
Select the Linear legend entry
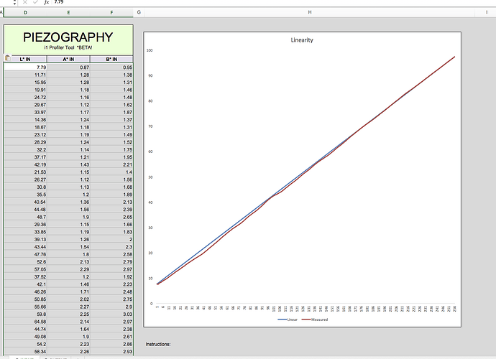coord(288,320)
